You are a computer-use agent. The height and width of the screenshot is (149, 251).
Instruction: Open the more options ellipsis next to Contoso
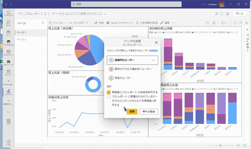click(x=205, y=4)
